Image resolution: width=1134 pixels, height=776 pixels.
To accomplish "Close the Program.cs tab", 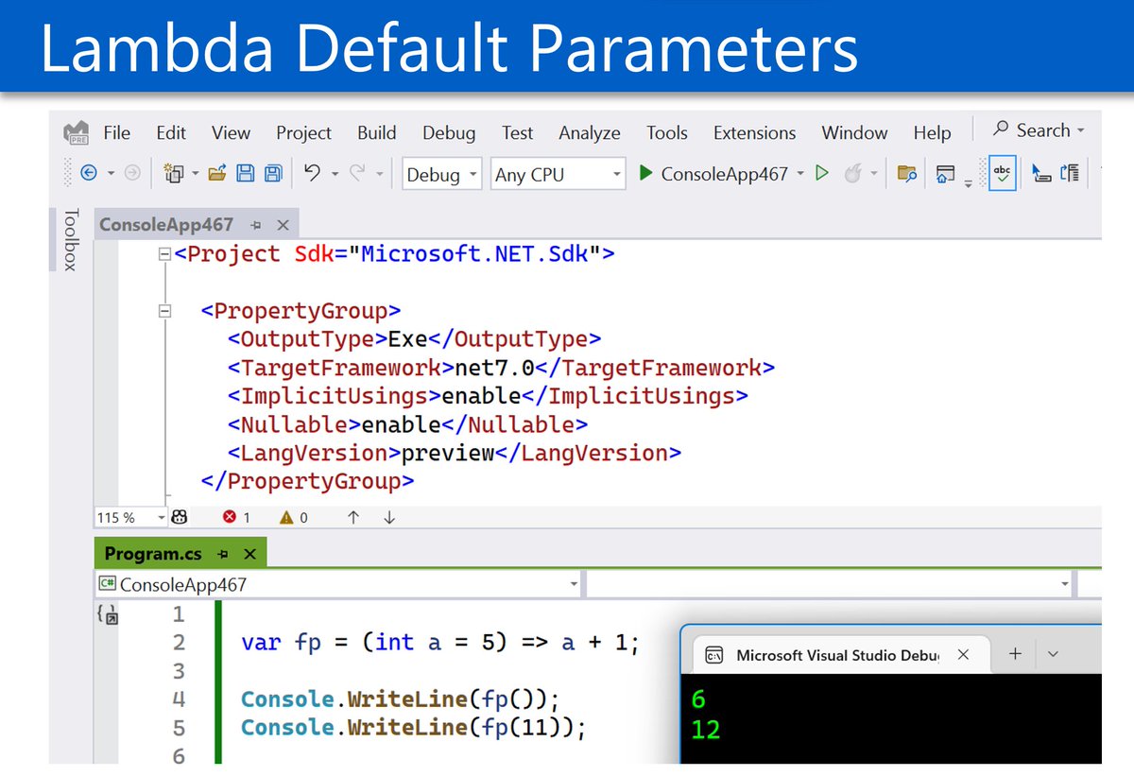I will pyautogui.click(x=249, y=554).
